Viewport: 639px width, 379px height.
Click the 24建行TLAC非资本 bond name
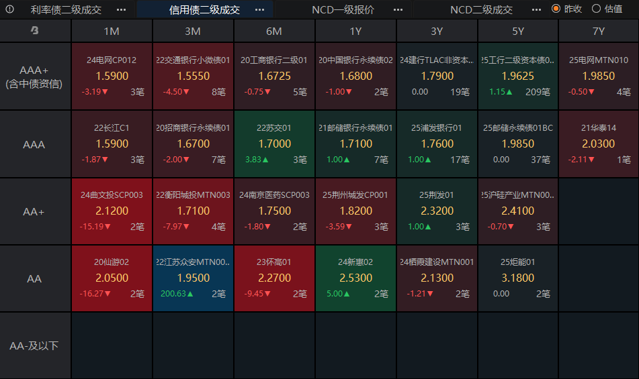click(x=436, y=60)
